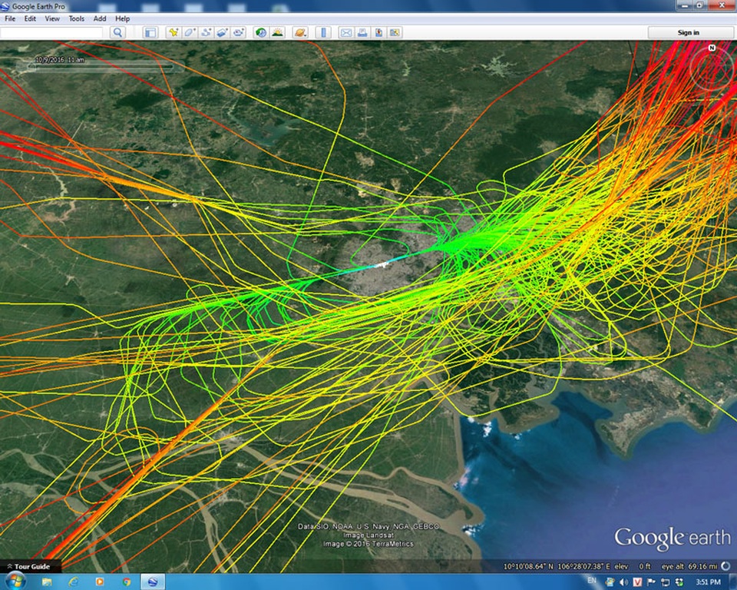
Task: Select the Add Path tool
Action: click(206, 32)
